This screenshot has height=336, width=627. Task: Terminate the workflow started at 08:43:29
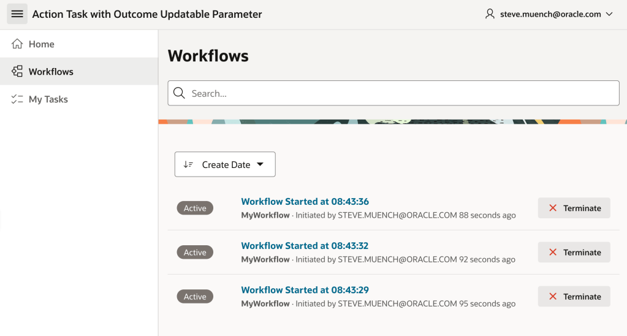pyautogui.click(x=574, y=297)
